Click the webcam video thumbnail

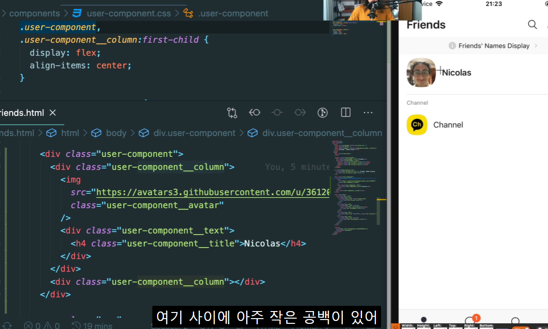click(372, 10)
